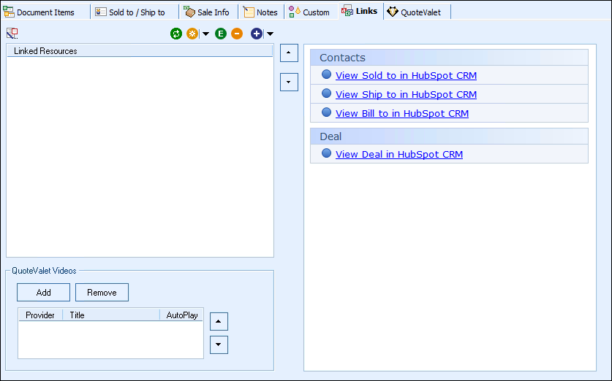Viewport: 612px width, 381px height.
Task: Click the Provider column header
Action: pos(40,315)
